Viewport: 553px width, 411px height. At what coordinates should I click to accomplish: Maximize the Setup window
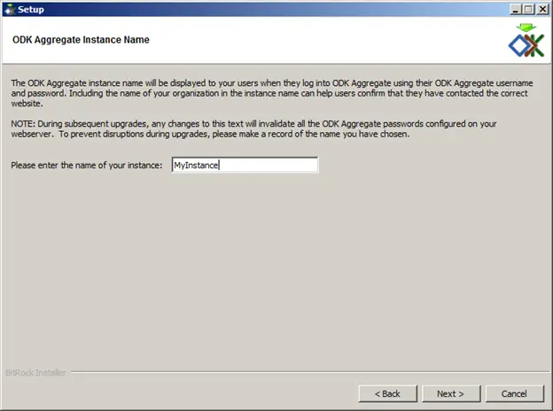point(528,9)
